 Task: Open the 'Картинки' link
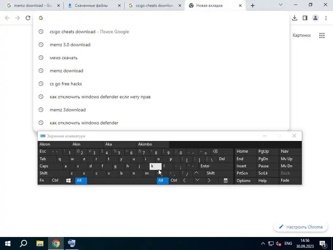[301, 35]
